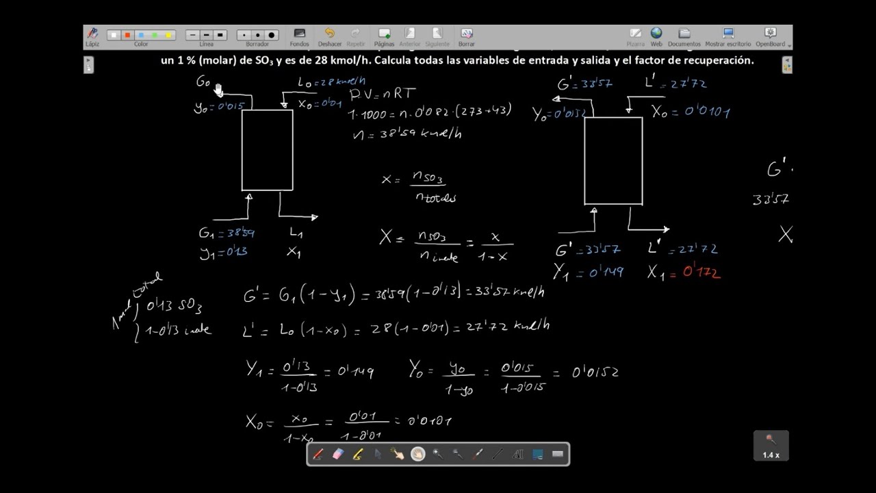Select the zoom out magnifier tool
Viewport: 876px width, 493px height.
tap(458, 454)
